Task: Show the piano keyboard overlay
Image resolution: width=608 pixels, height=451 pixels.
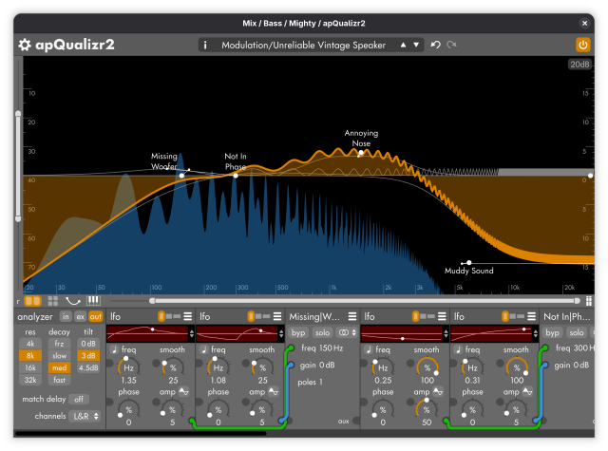Action: tap(93, 301)
